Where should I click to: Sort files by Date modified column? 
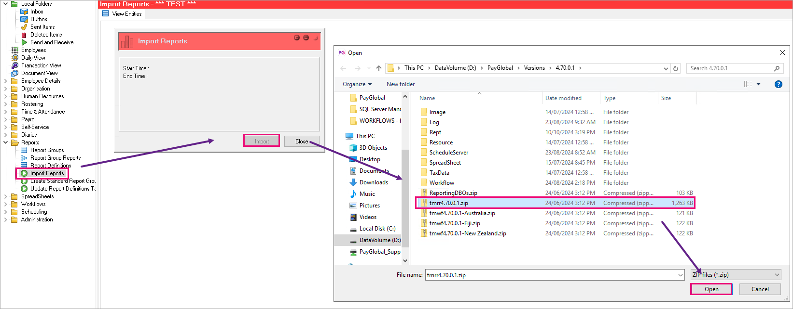tap(563, 98)
